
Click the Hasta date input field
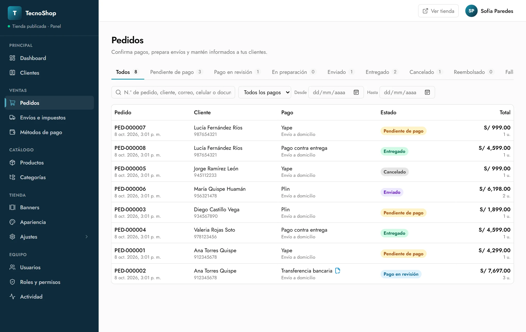pyautogui.click(x=407, y=92)
